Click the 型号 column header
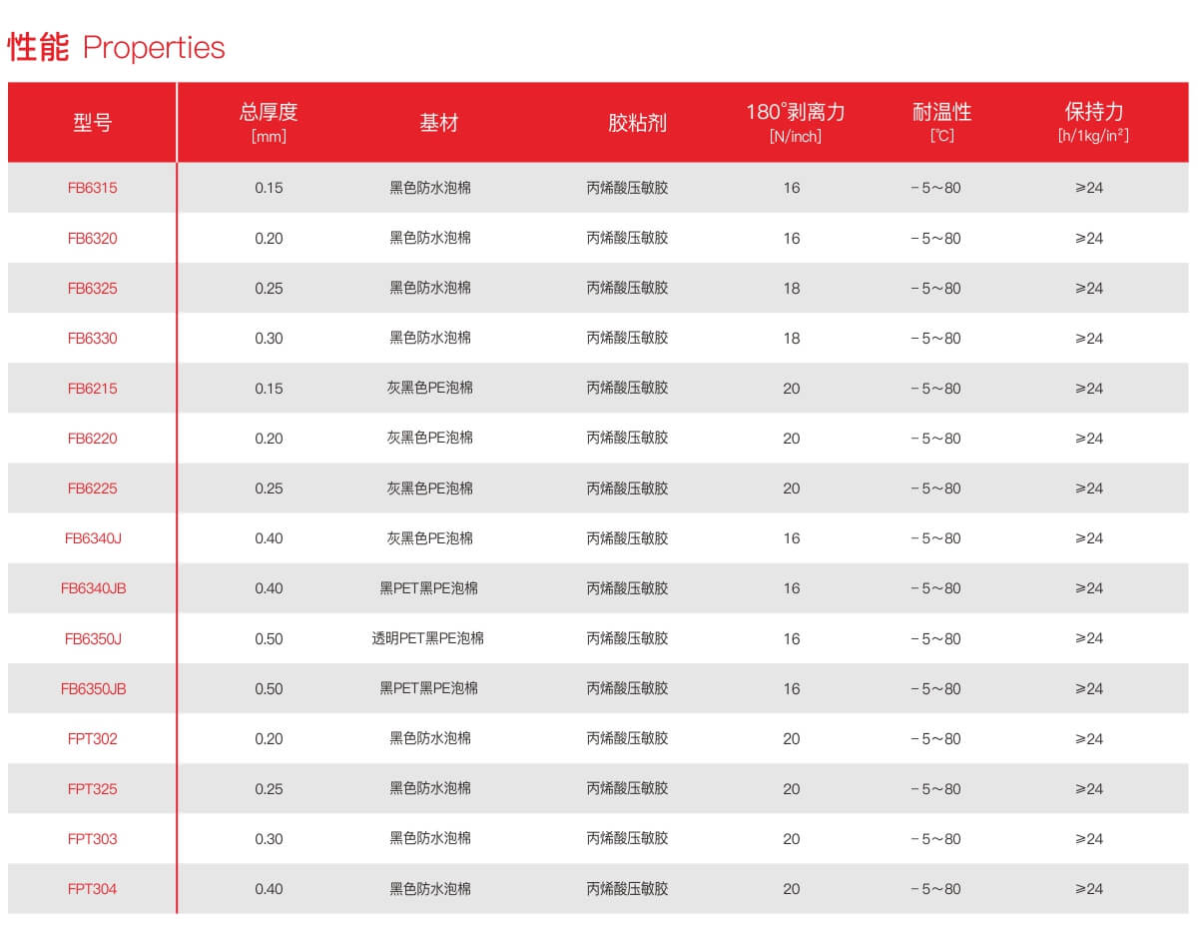Image resolution: width=1198 pixels, height=949 pixels. 92,123
